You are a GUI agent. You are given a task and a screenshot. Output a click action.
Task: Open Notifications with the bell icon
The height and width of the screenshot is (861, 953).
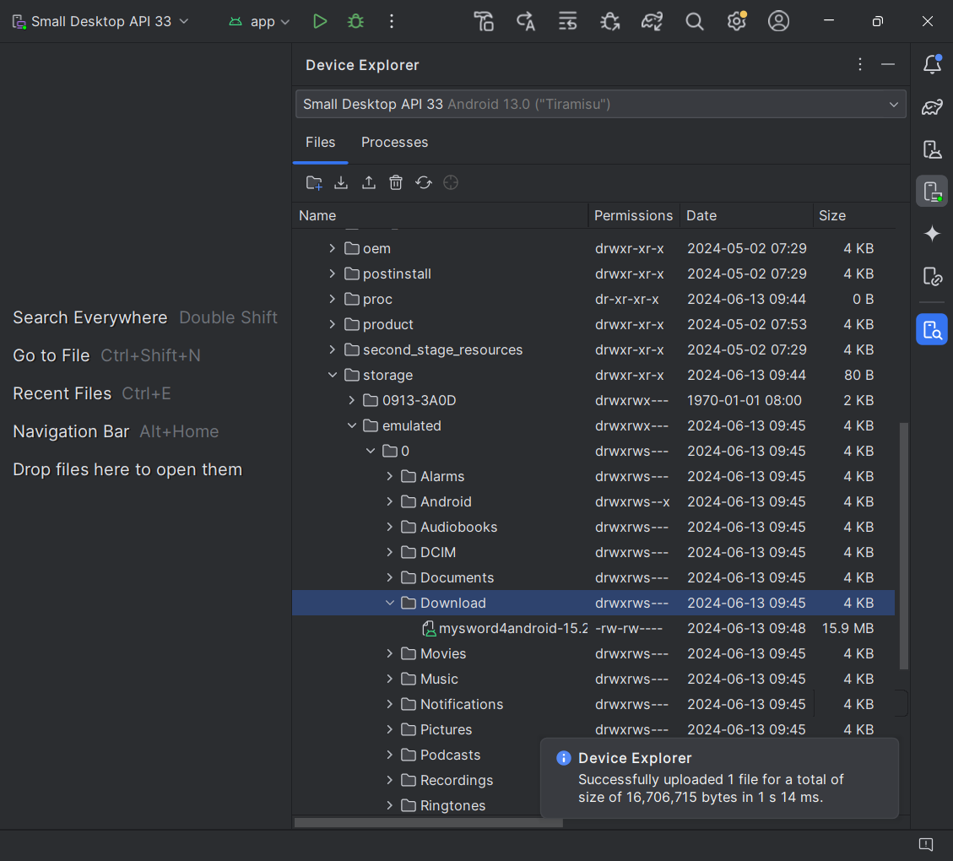pos(932,64)
